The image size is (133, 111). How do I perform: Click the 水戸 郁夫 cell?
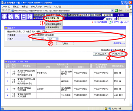tap(119, 95)
